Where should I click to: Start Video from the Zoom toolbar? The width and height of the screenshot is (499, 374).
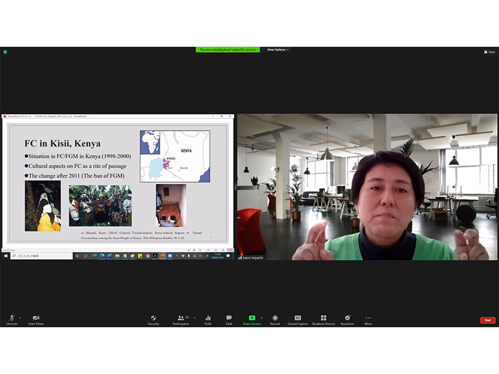tap(36, 319)
